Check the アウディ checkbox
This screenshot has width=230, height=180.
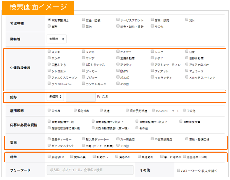tap(118, 64)
